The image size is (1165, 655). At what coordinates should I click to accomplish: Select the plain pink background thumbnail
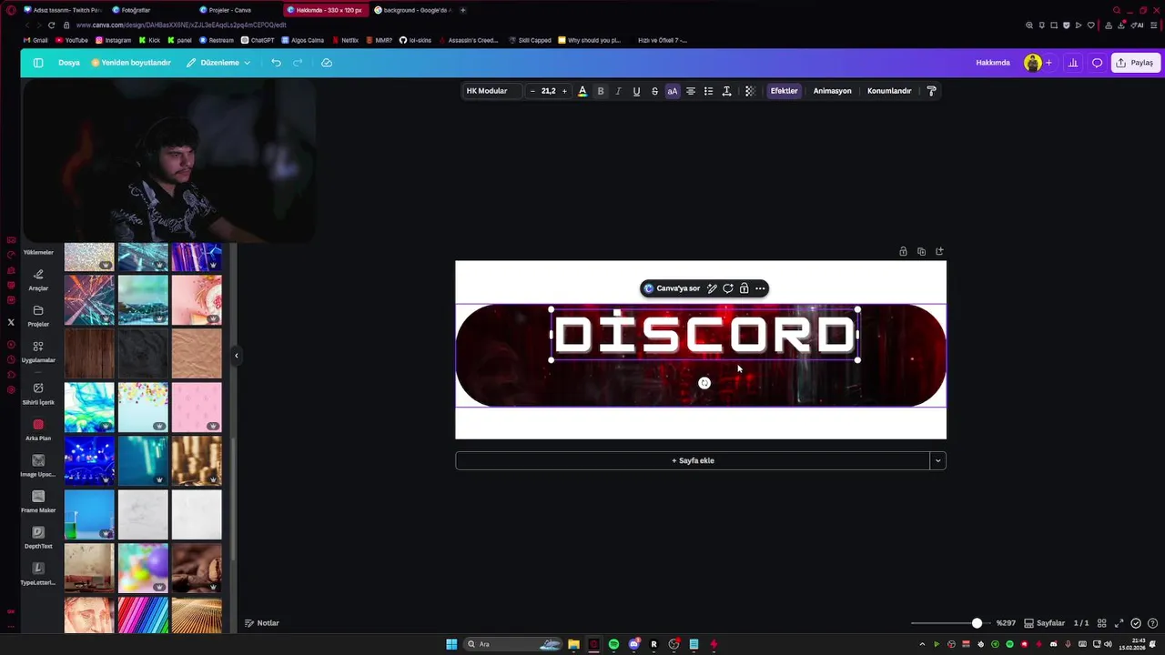(x=197, y=407)
